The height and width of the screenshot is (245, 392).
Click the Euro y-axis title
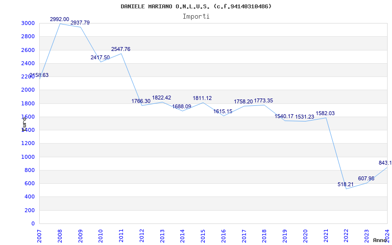(24, 124)
